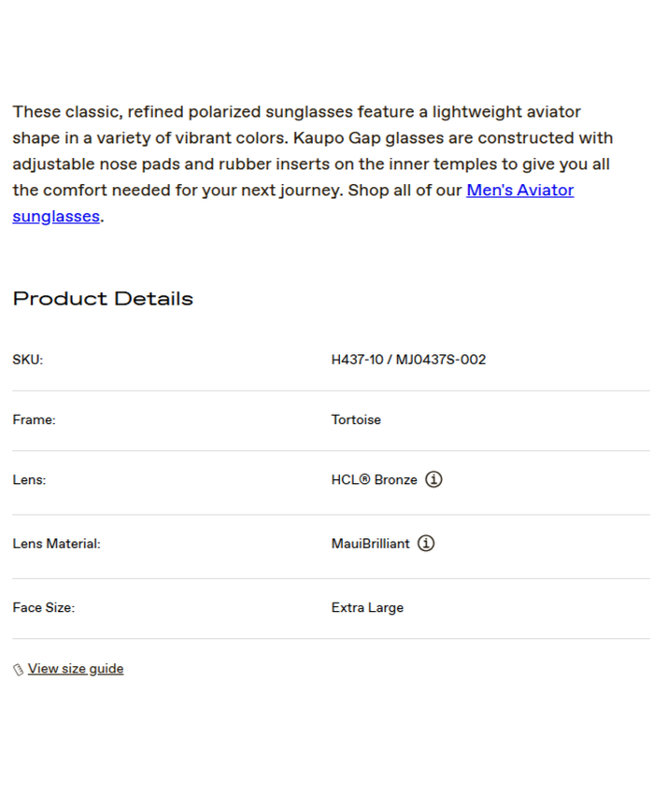654x794 pixels.
Task: Click the Face Size label
Action: click(x=43, y=607)
